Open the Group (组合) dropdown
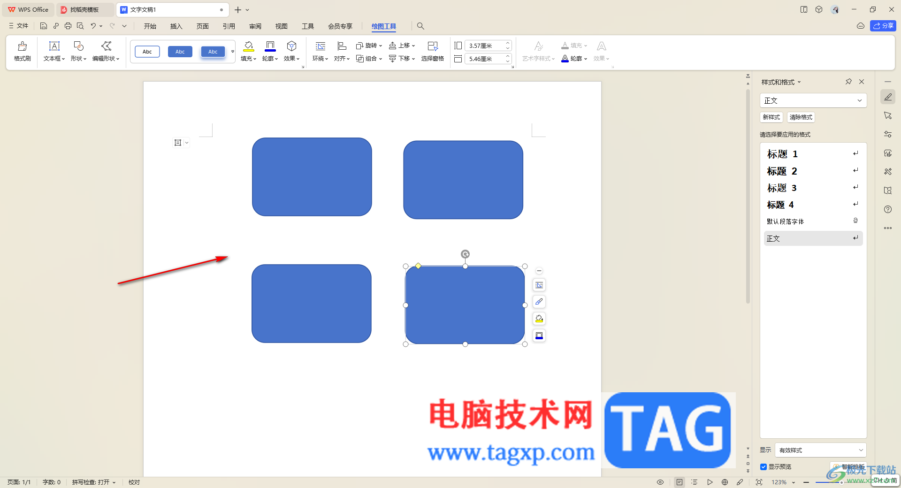 click(369, 59)
